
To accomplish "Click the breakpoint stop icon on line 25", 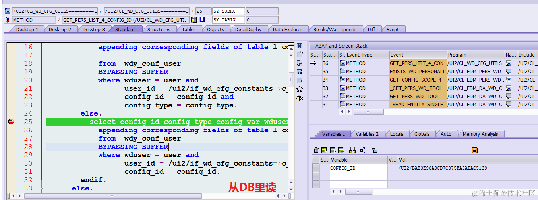I will click(x=11, y=122).
